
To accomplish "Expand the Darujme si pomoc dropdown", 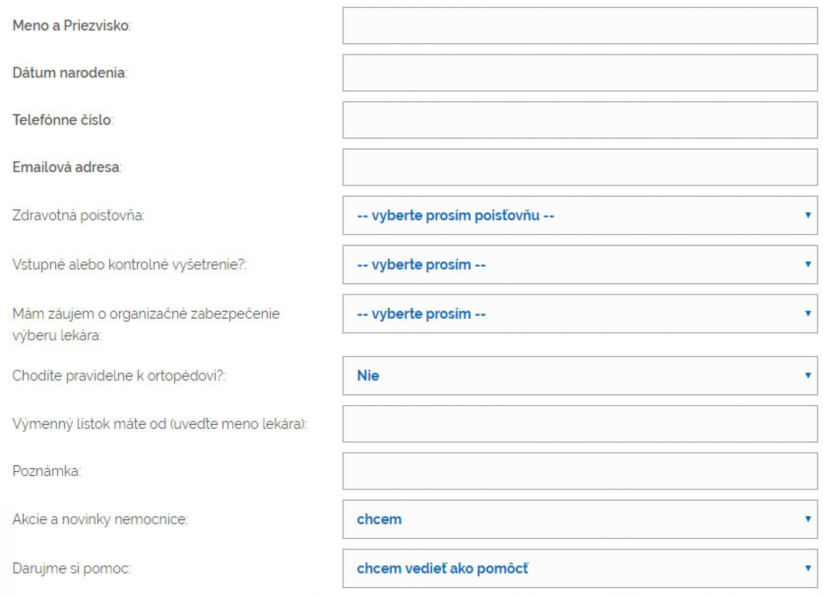I will point(580,568).
